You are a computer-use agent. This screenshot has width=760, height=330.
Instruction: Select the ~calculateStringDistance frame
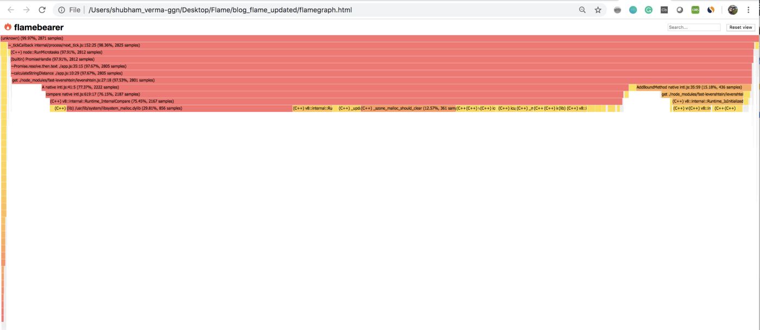click(x=381, y=73)
